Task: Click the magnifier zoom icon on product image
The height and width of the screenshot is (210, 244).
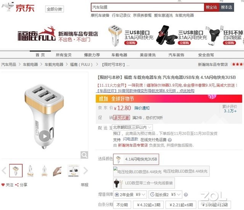Action: click(x=84, y=155)
